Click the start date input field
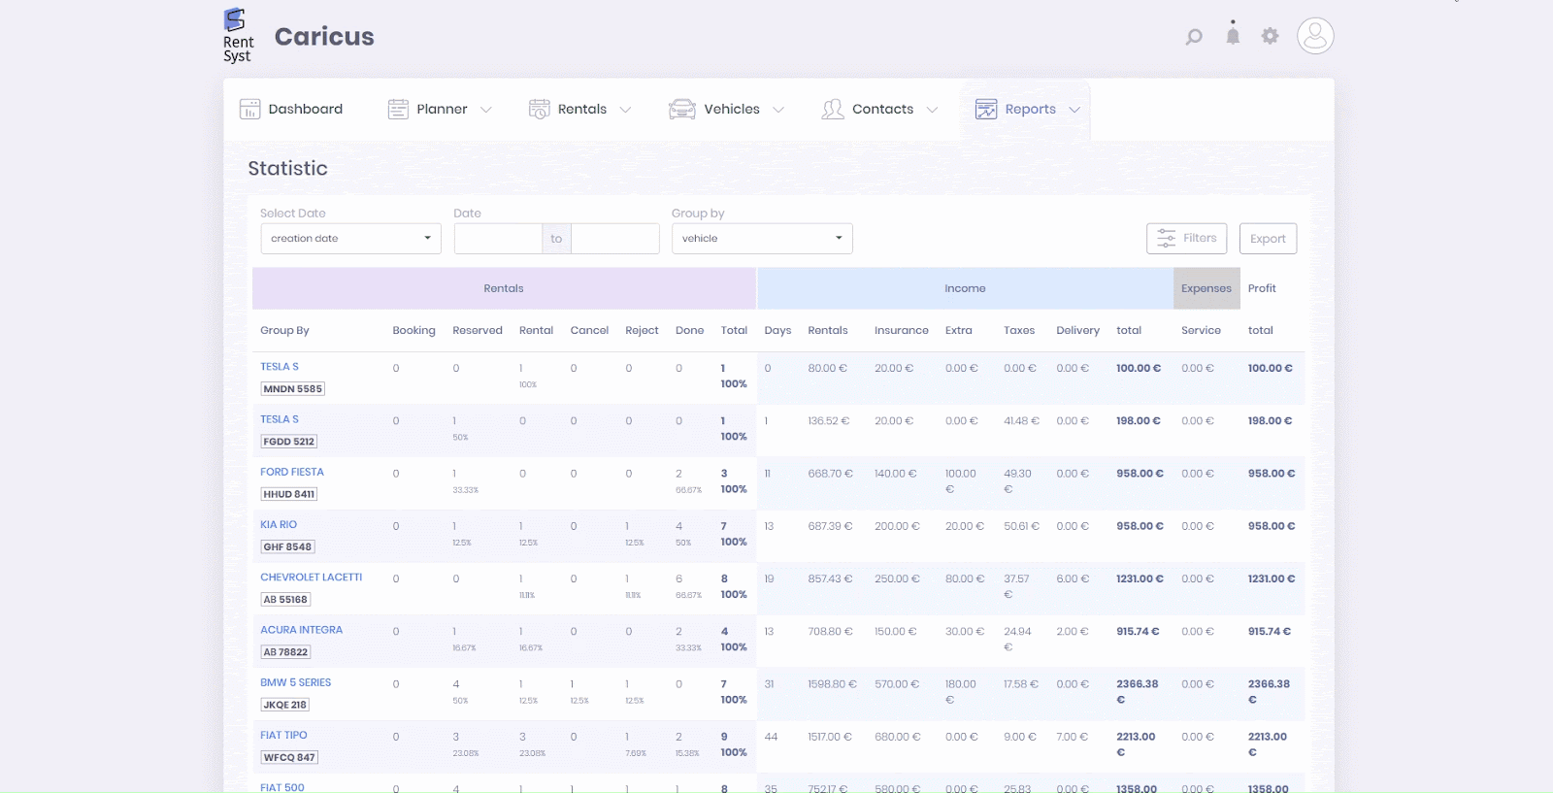 (x=498, y=239)
